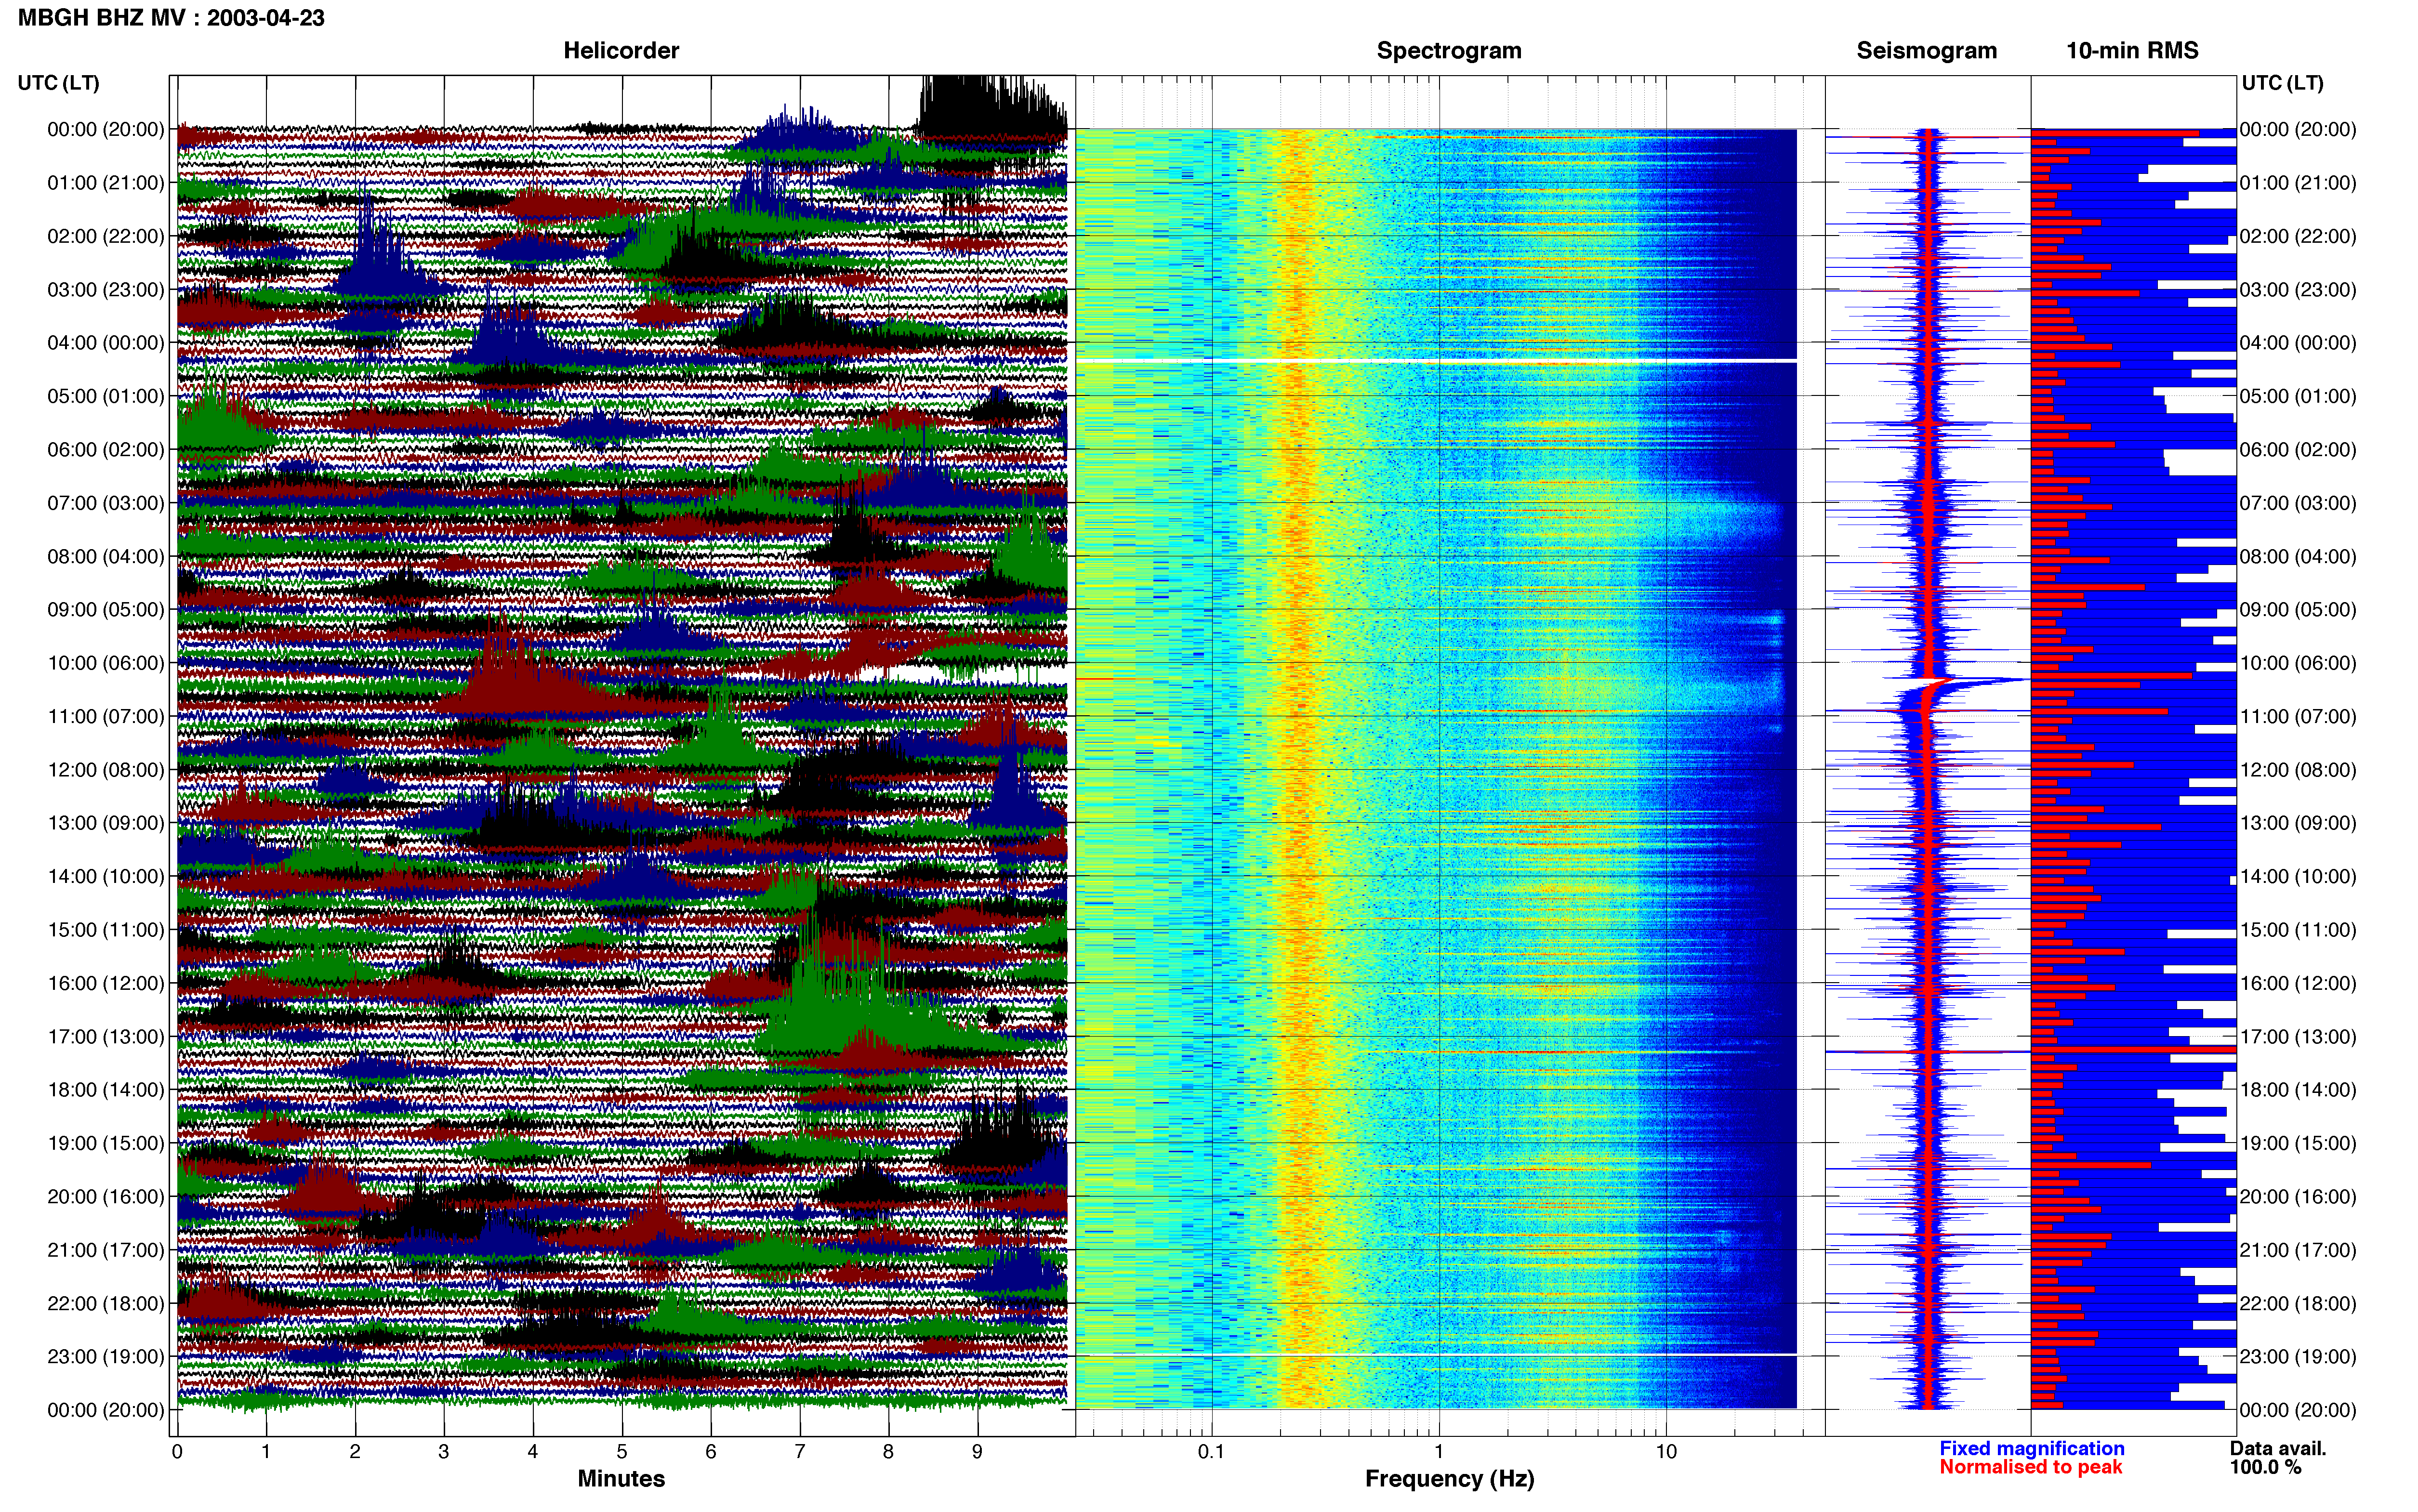
Task: Click left time label '04:00 (00:00)'
Action: tap(105, 343)
